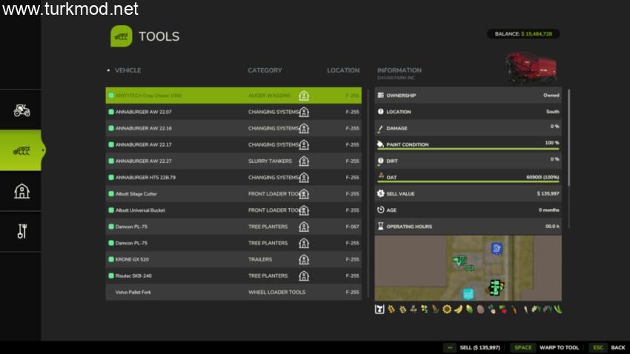Click barn icon on AW 22.17 row
The height and width of the screenshot is (354, 630).
pos(304,144)
